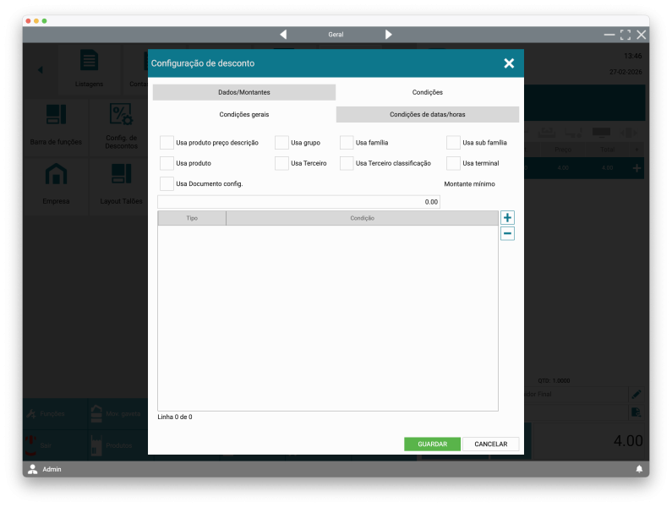Image resolution: width=672 pixels, height=507 pixels.
Task: Tick the Usa família checkbox
Action: click(x=347, y=143)
